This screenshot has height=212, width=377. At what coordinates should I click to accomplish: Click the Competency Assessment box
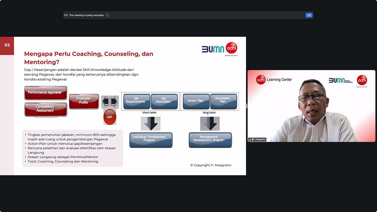(46, 109)
